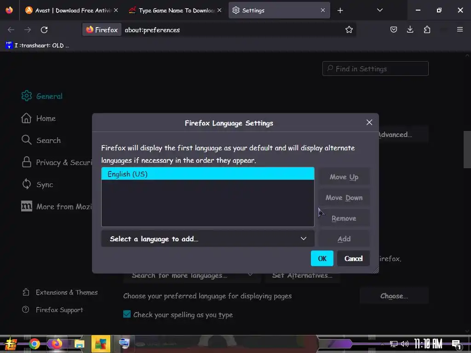Image resolution: width=471 pixels, height=353 pixels.
Task: Click the Search magnifier icon in sidebar
Action: click(x=26, y=140)
